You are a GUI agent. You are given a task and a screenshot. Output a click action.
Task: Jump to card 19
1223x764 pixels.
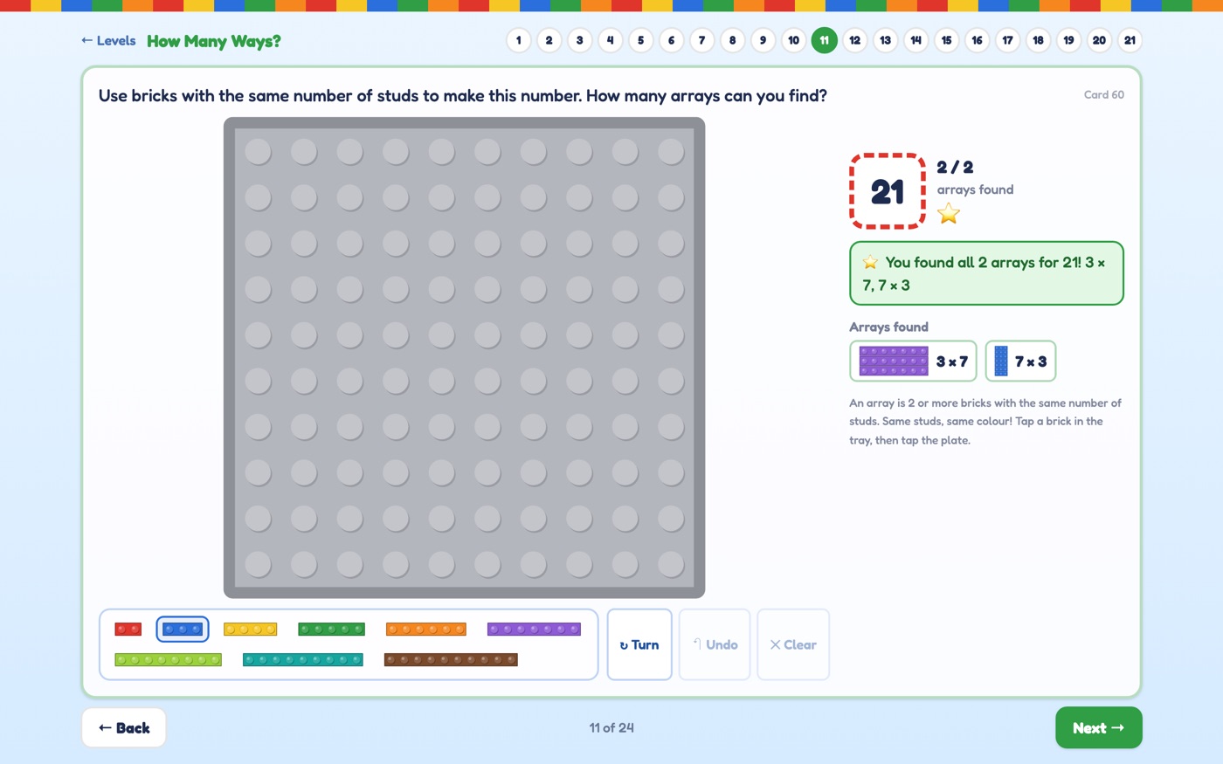(1069, 40)
